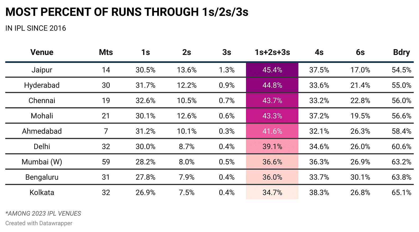Click Kolkata's 65.1% boundary value
The image size is (419, 232).
pyautogui.click(x=401, y=193)
